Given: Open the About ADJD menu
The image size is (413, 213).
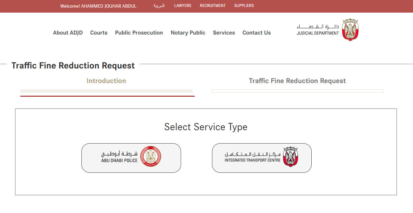Looking at the screenshot, I should (x=68, y=33).
